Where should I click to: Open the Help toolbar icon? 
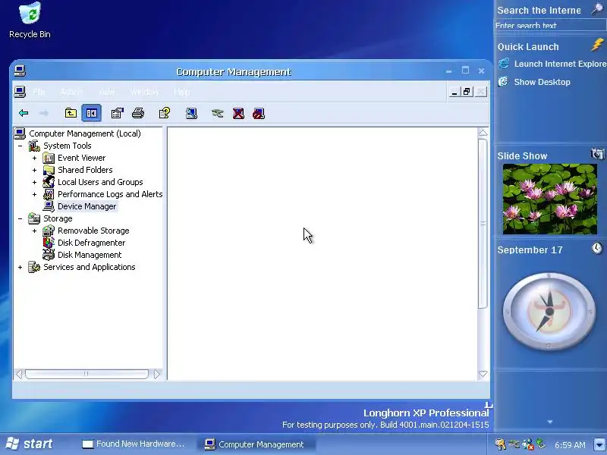[165, 113]
